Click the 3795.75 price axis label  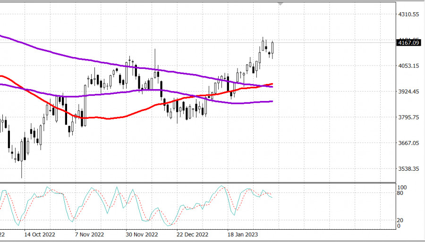click(409, 117)
